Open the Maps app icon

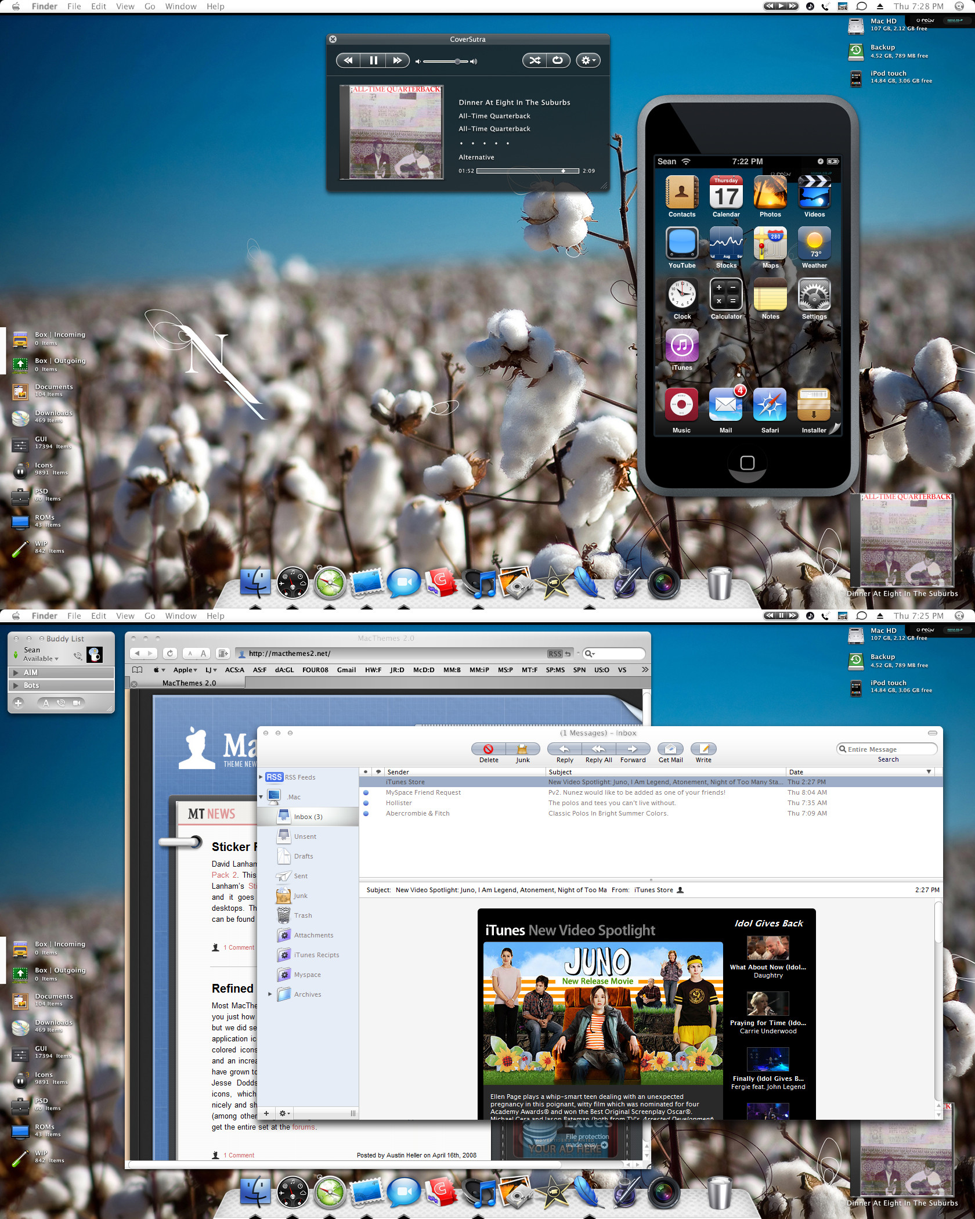pos(770,244)
